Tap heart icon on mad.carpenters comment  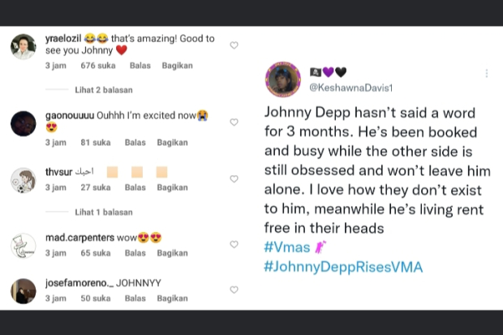pyautogui.click(x=234, y=244)
